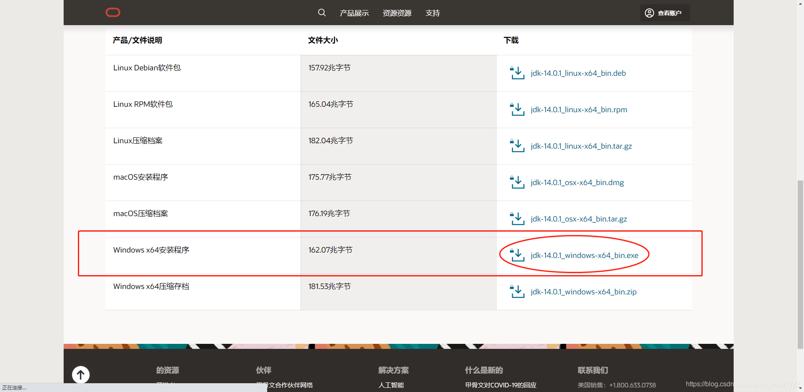Download jdk-14.0.1_windows-x64_bin.zip link
Viewport: 804px width, 392px height.
(584, 292)
